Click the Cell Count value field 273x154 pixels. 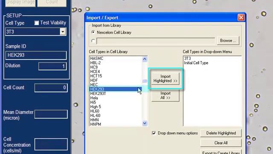51,88
